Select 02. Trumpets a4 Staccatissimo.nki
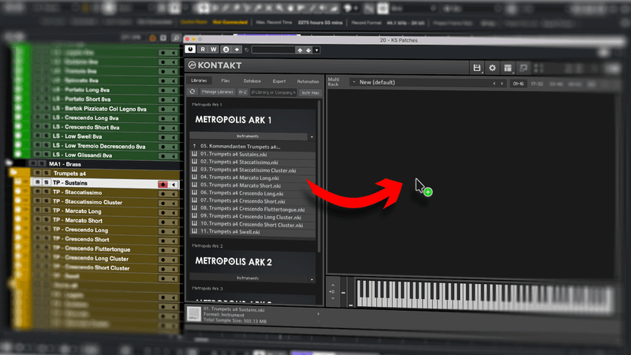The image size is (631, 355). tap(252, 162)
